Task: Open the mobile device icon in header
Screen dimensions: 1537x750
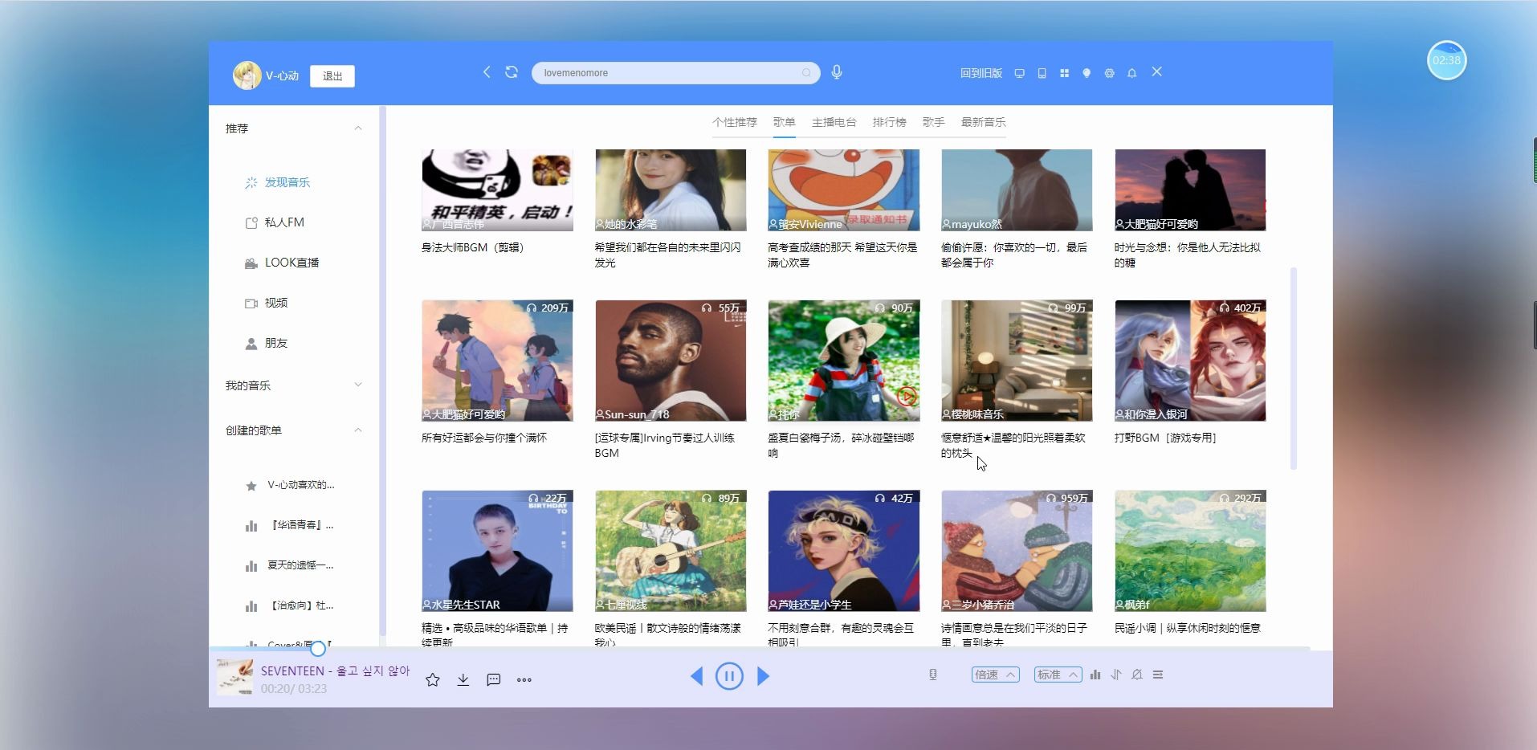Action: click(1042, 73)
